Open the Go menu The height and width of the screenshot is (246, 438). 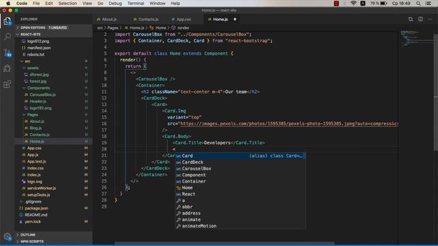[x=101, y=3]
